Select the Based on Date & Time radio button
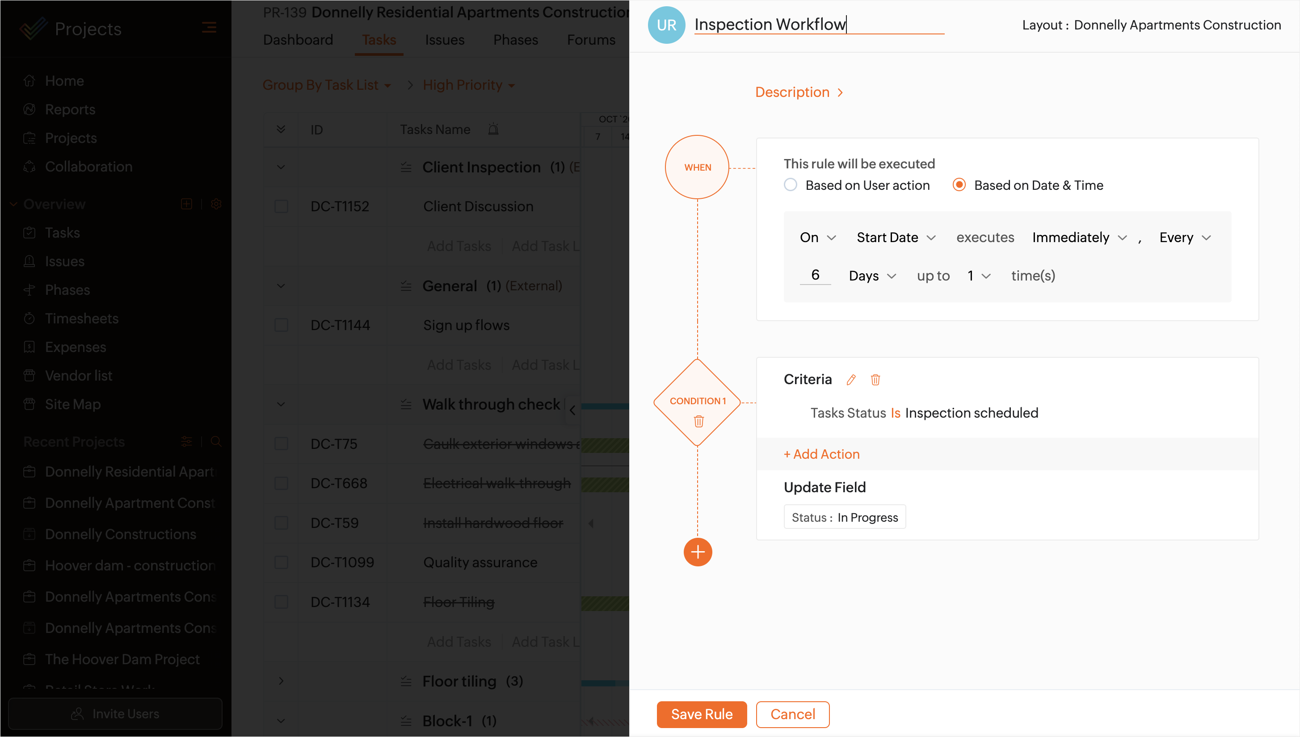 (x=959, y=185)
